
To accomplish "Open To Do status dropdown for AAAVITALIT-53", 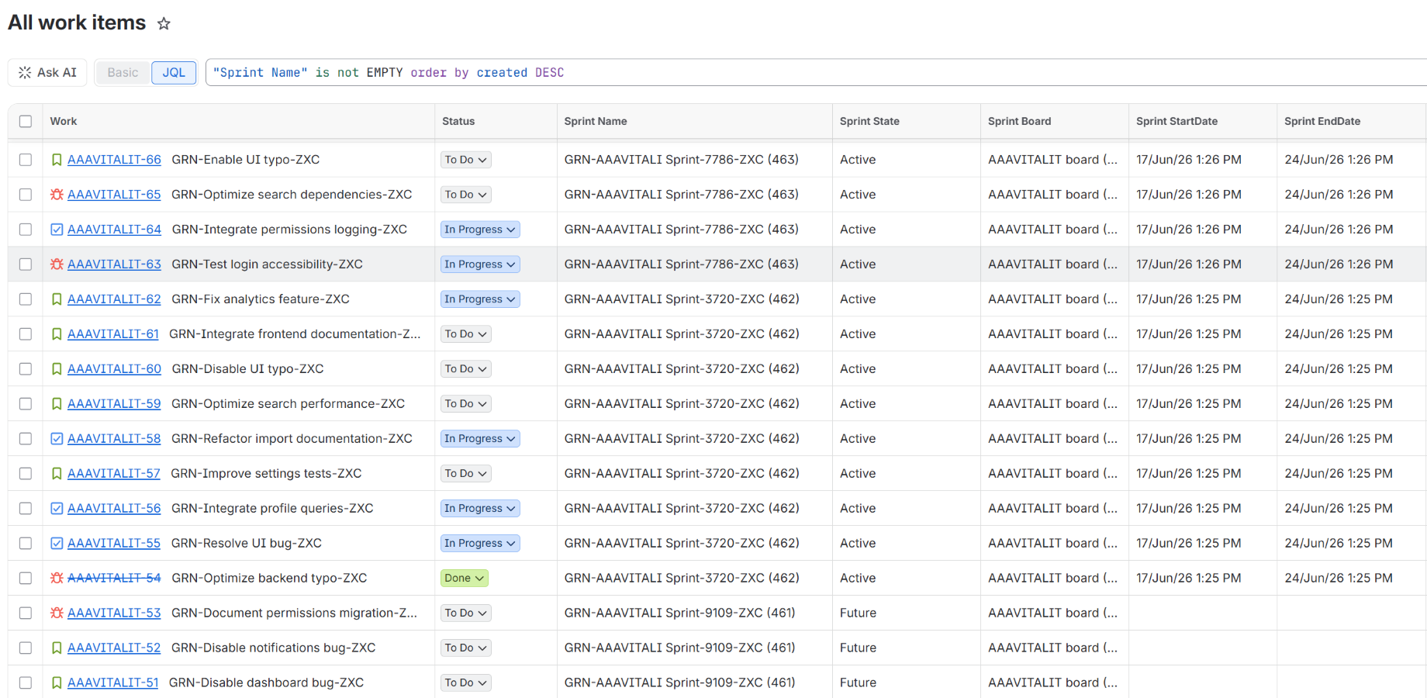I will click(x=465, y=613).
